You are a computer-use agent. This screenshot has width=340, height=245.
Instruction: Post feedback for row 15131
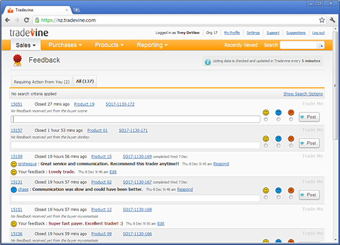coord(309,195)
